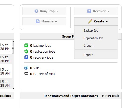Open the Run/Stop dropdown arrow
Viewport: 122px width, 108px height.
point(57,11)
